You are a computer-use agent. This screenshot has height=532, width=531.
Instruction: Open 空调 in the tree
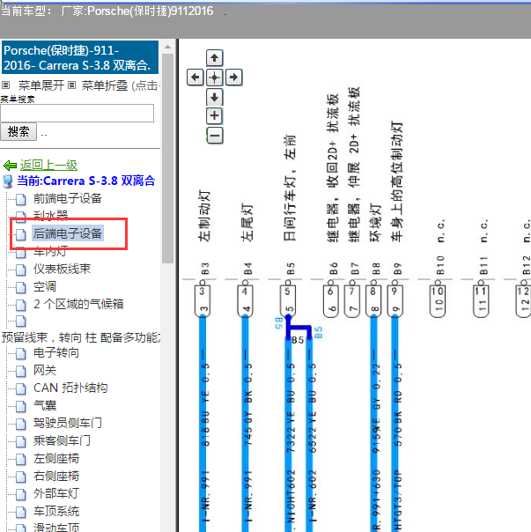click(45, 286)
